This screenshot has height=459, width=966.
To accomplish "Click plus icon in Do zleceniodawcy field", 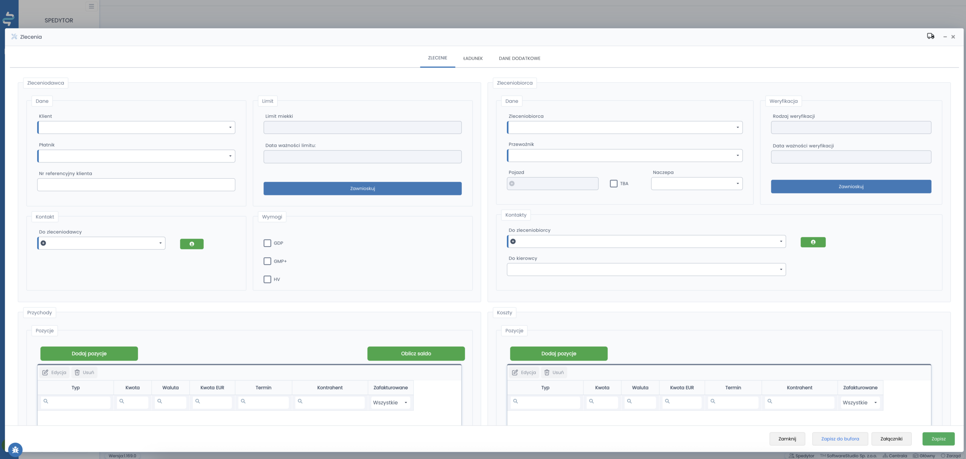I will click(43, 243).
